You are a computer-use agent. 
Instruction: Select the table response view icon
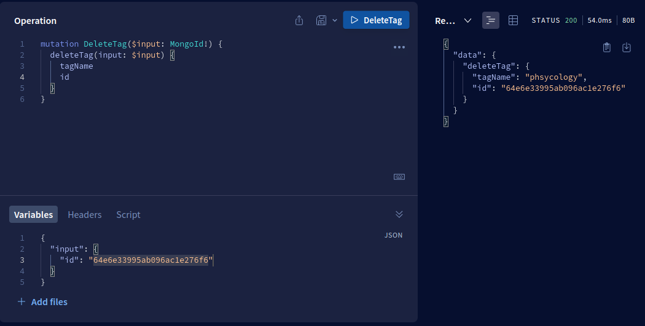pyautogui.click(x=513, y=20)
